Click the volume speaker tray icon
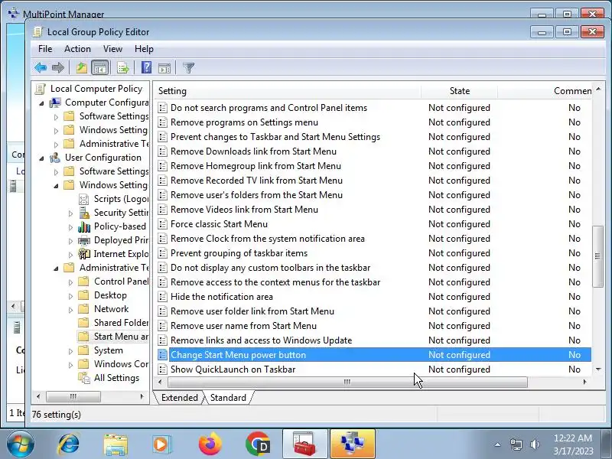612x459 pixels. tap(535, 444)
